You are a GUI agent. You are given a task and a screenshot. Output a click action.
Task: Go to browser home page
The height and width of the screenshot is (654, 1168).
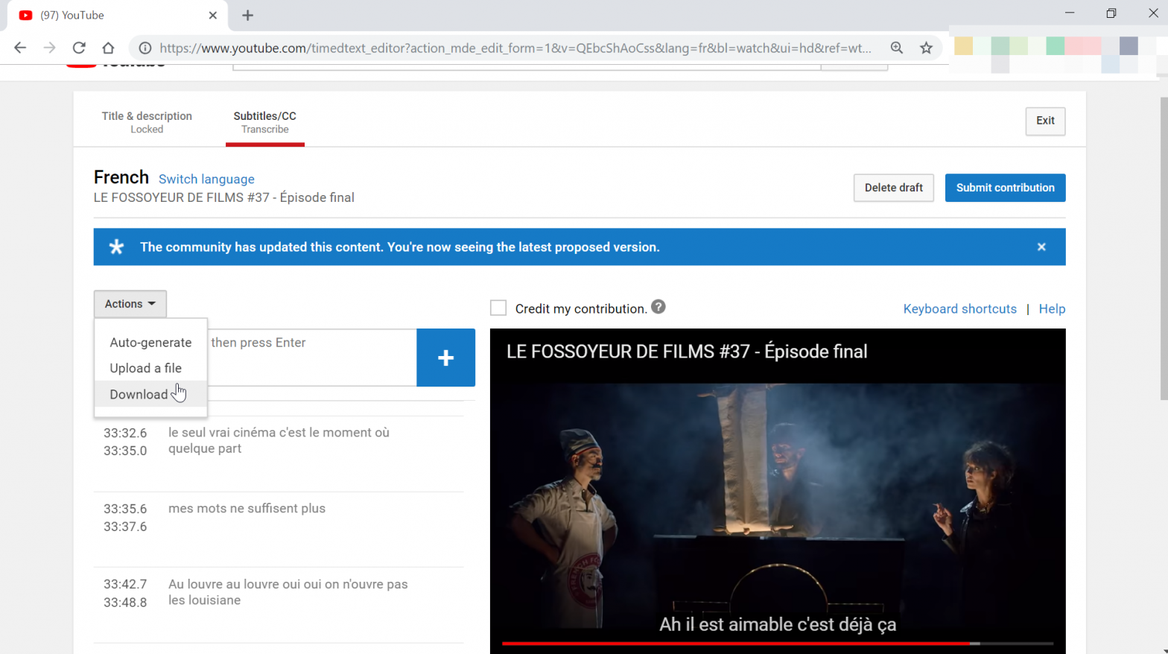tap(108, 48)
